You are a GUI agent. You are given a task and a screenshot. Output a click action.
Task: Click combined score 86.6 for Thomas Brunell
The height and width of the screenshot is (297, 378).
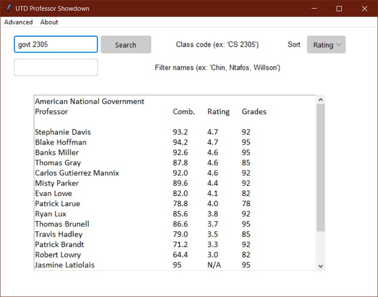coord(180,224)
